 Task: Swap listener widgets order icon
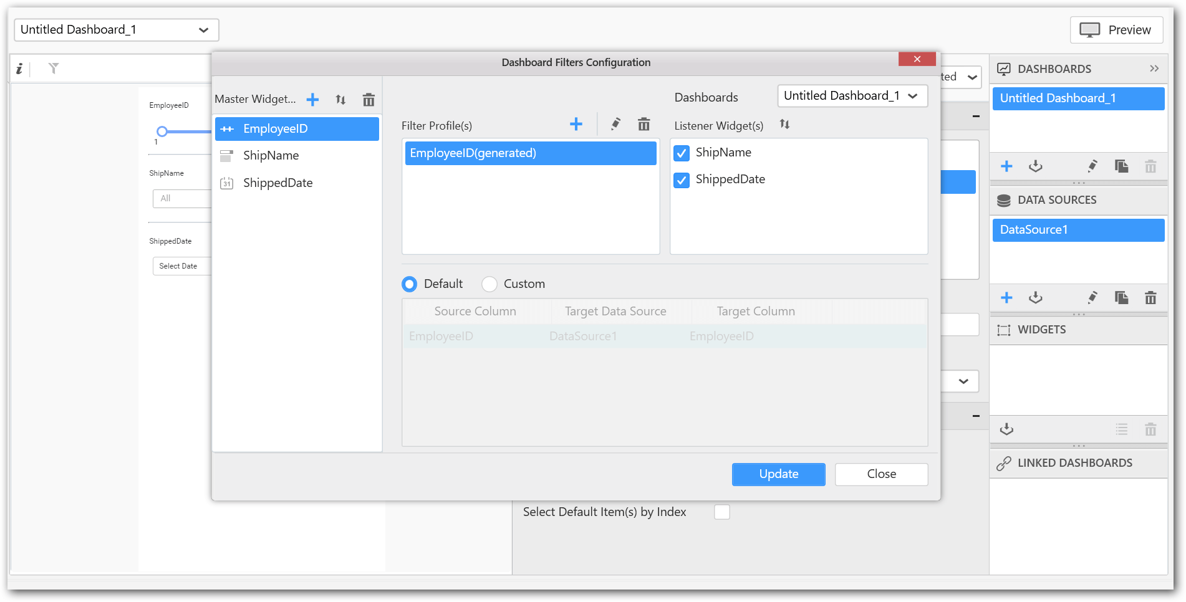(x=784, y=125)
